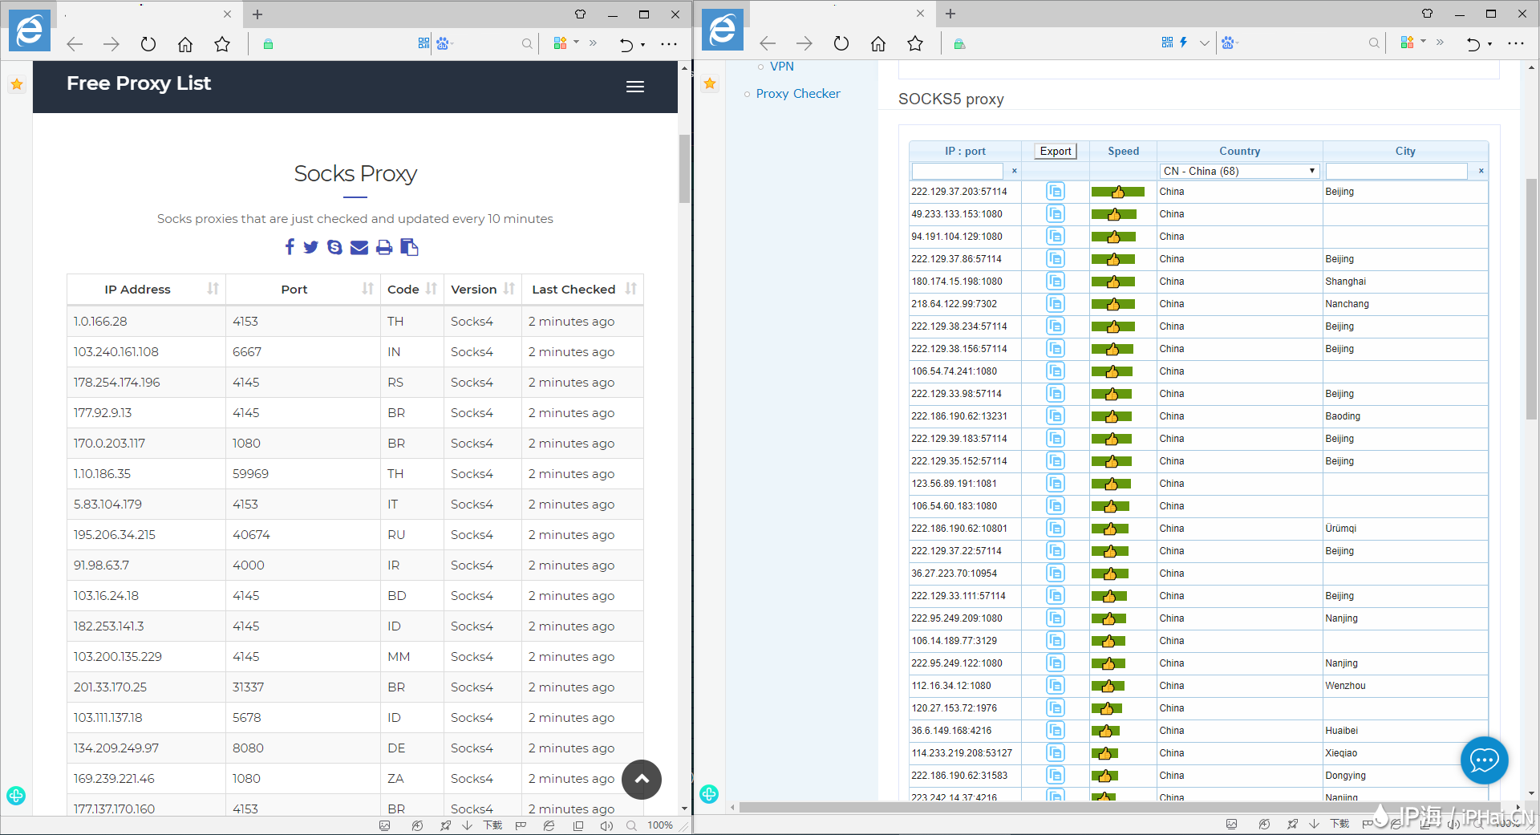Viewport: 1540px width, 835px height.
Task: Open the Free Proxy List hamburger menu
Action: [x=634, y=87]
